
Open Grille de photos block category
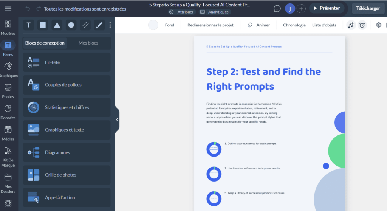tap(67, 175)
